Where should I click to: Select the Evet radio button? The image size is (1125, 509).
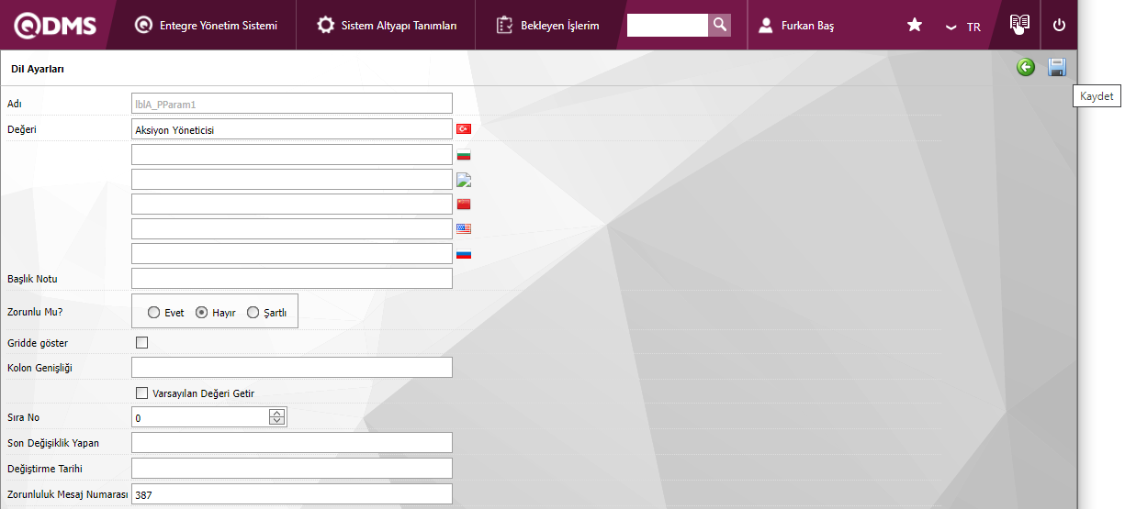coord(153,313)
